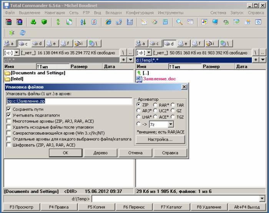269x213 pixels.
Task: Open left panel favorites star button
Action: (123, 60)
